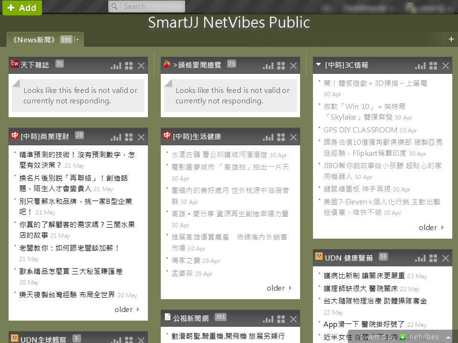458x343 pixels.
Task: Open the signal bars icon on 天下雜誌 widget
Action: click(116, 66)
